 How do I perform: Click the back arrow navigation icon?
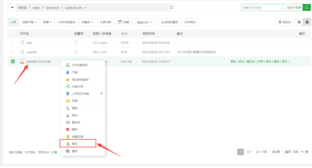coord(12,7)
